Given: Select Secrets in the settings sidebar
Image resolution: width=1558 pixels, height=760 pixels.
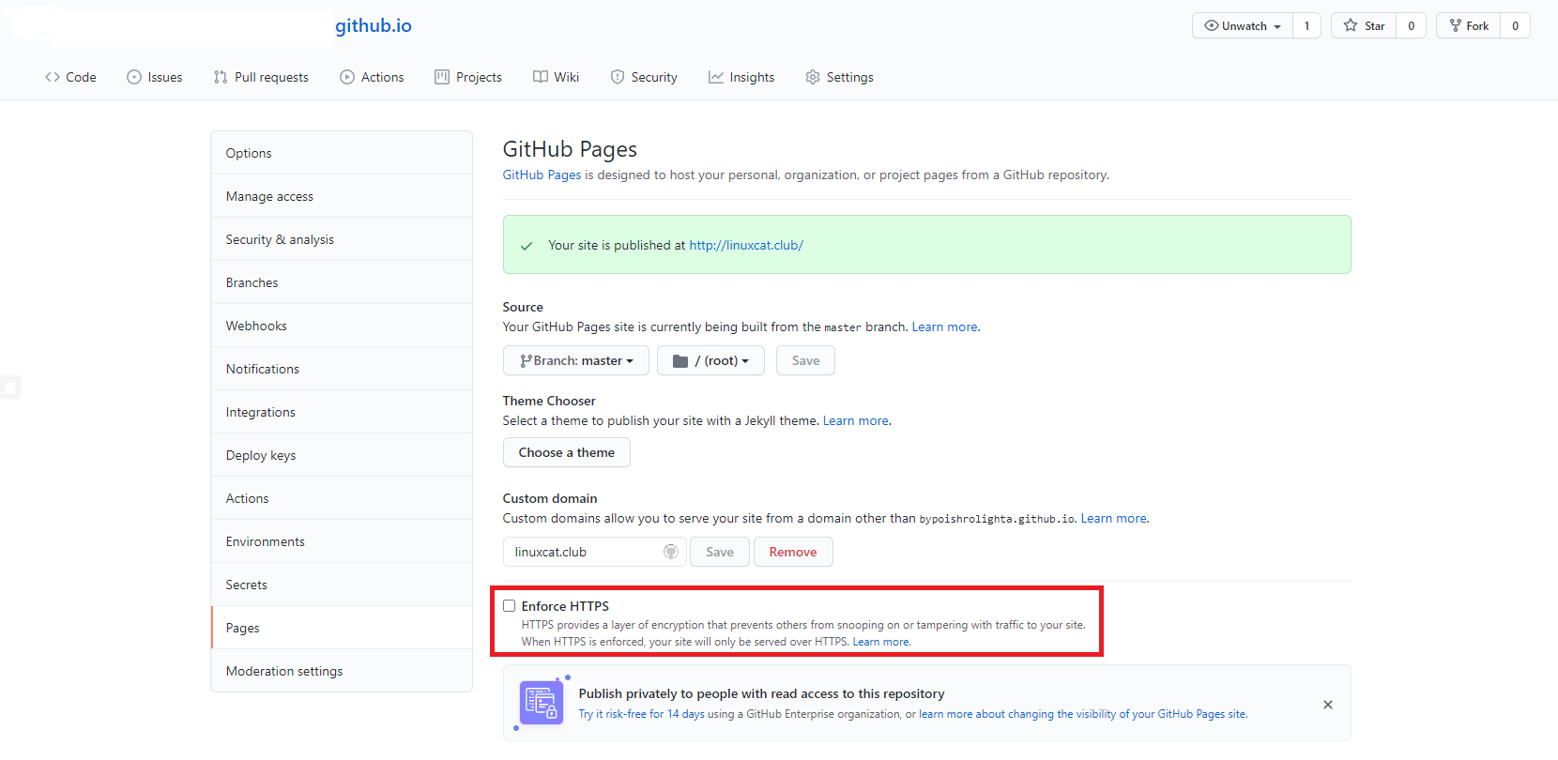Looking at the screenshot, I should click(247, 585).
